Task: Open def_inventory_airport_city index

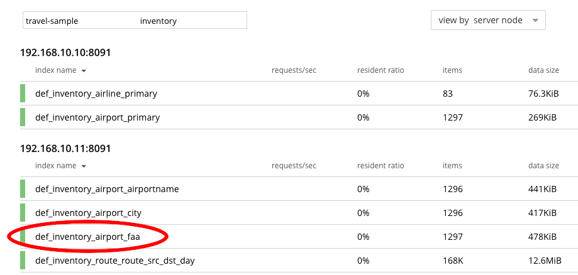Action: pos(88,213)
